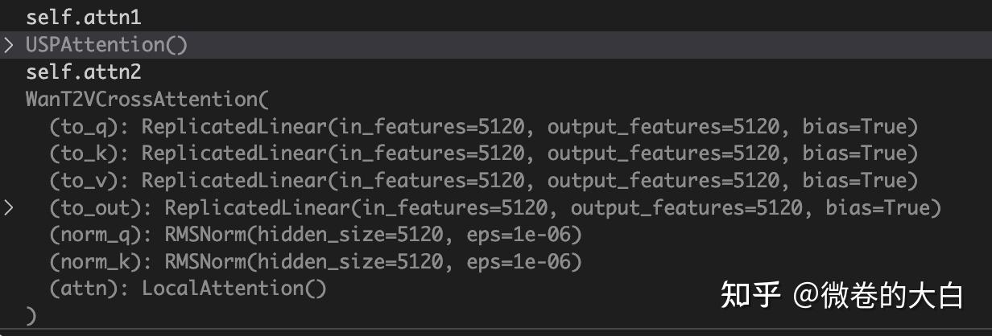Expand the (to_out) ReplicatedLinear arrow
Viewport: 992px width, 336px height.
click(9, 209)
